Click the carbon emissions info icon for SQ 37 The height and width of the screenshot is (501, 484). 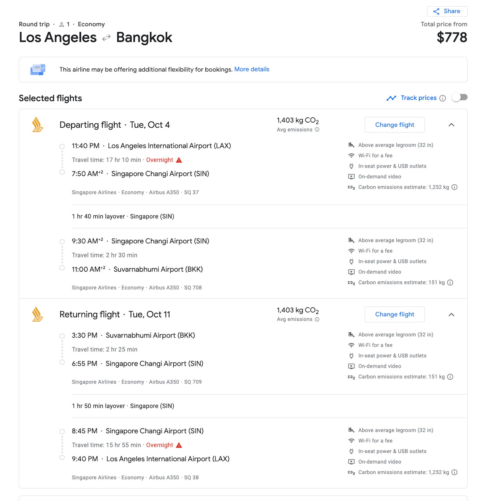coord(455,187)
